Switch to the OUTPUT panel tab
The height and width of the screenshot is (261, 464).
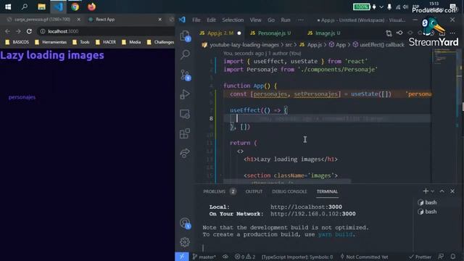click(254, 191)
